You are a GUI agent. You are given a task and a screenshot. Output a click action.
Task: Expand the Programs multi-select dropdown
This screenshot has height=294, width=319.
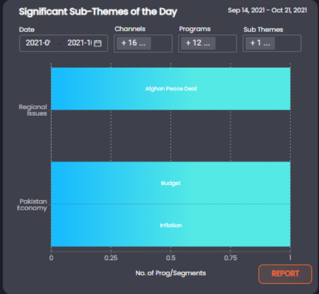207,44
